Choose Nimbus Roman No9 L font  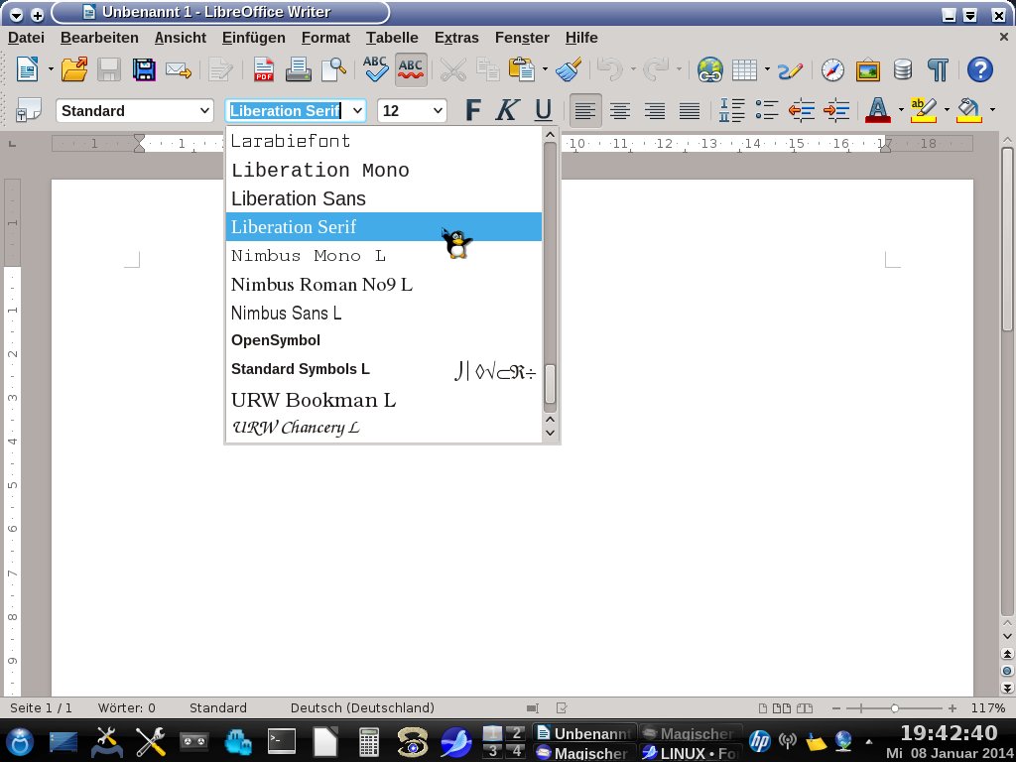tap(384, 284)
